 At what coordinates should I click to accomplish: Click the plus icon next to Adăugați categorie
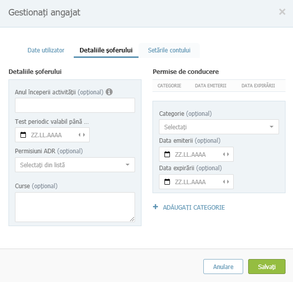coord(155,207)
